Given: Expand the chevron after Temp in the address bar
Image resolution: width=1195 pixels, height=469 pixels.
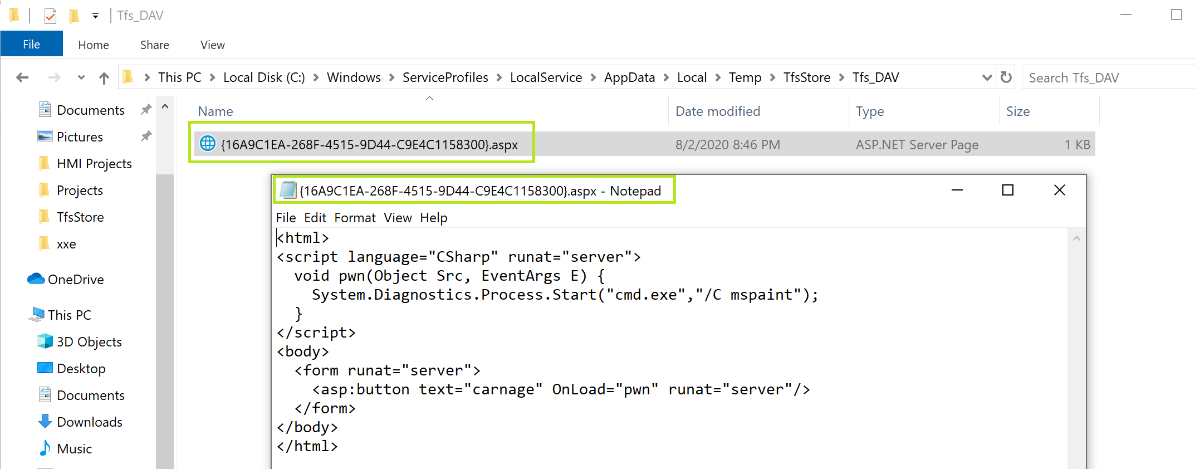Looking at the screenshot, I should (773, 77).
